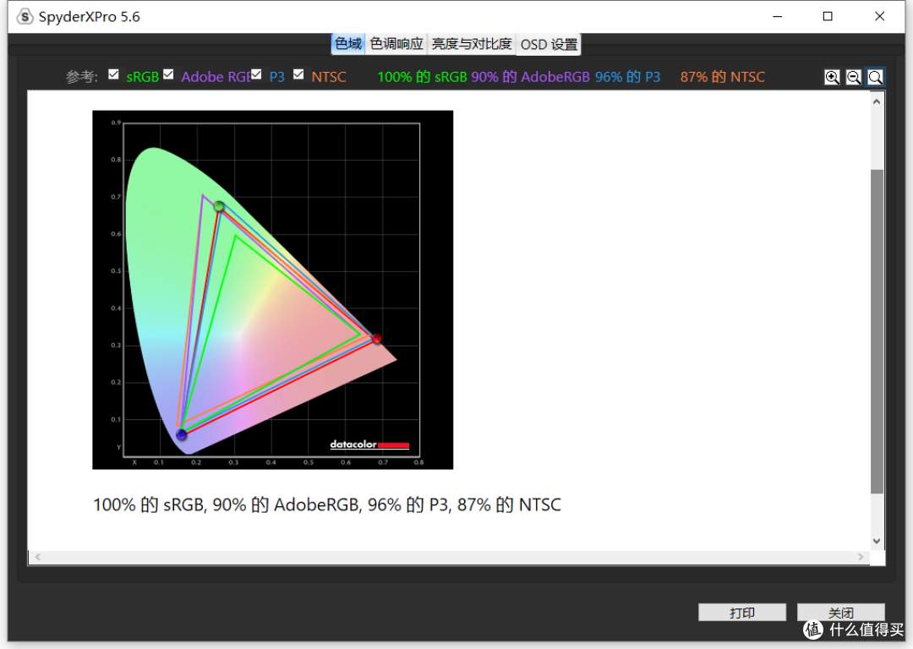Click the header text '96% 的 P3'
Image resolution: width=913 pixels, height=649 pixels.
[x=627, y=77]
